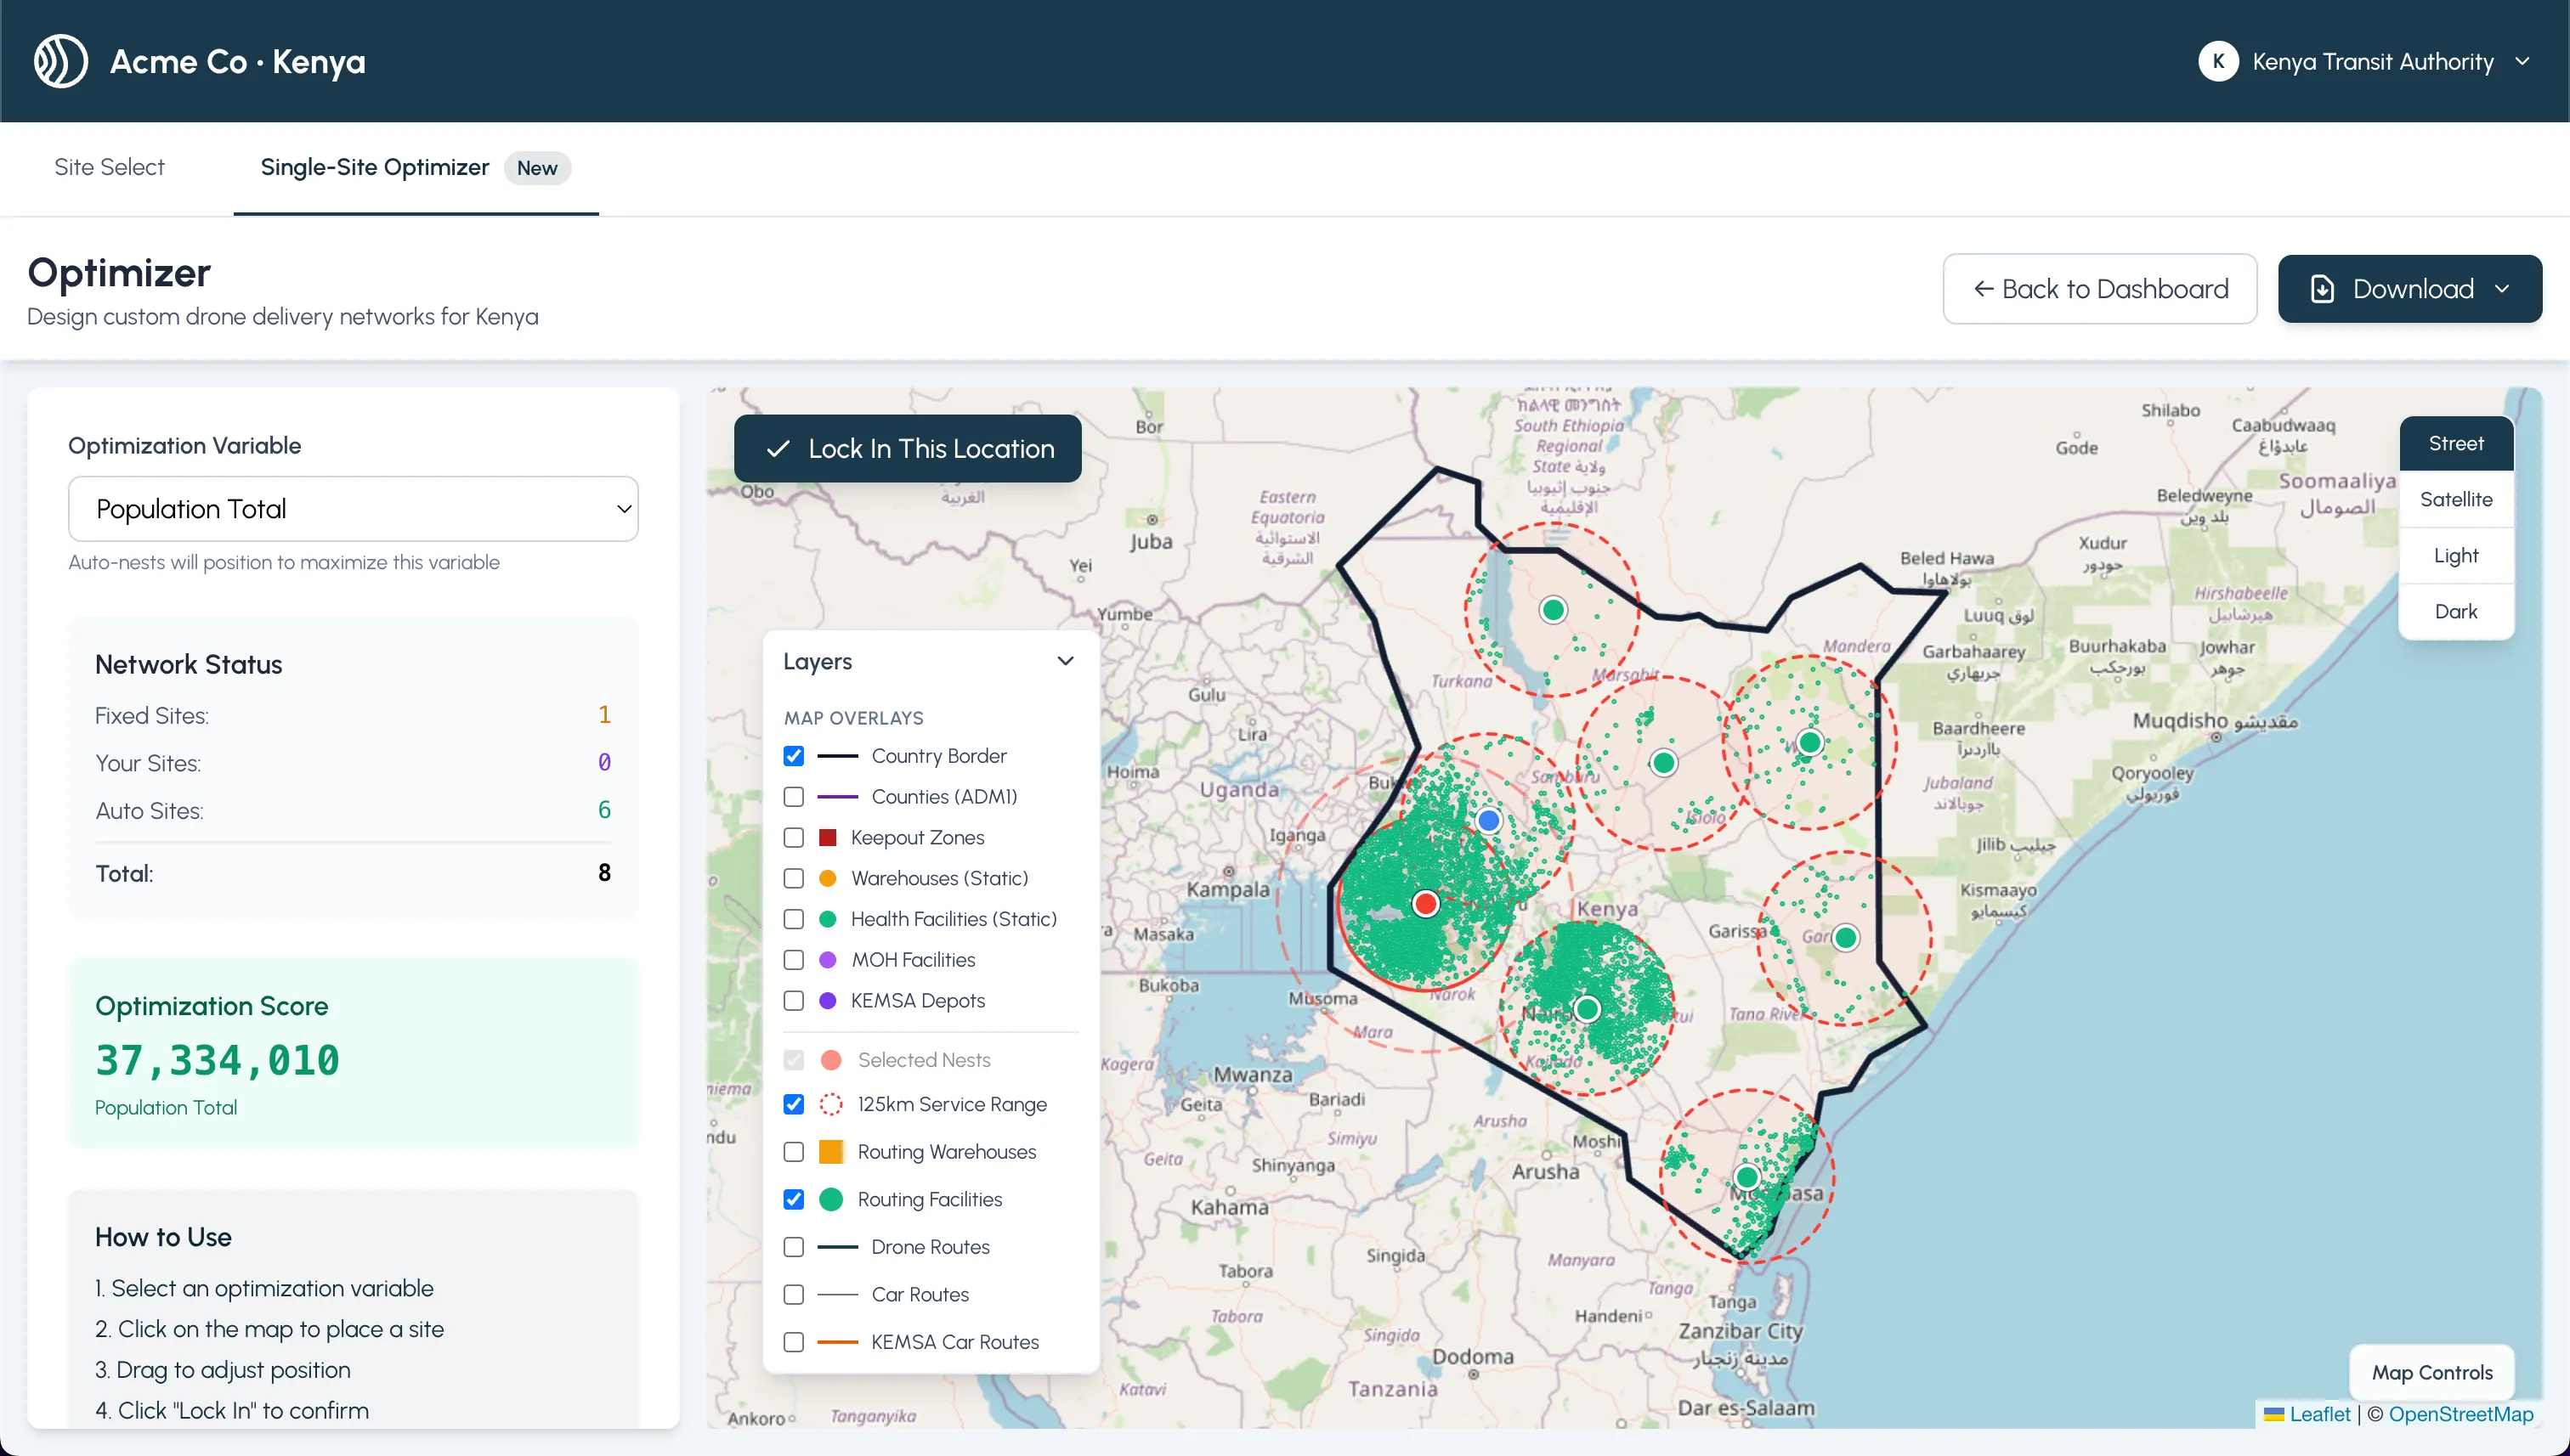The image size is (2570, 1456).
Task: Click the Acme Co logo icon
Action: [61, 61]
